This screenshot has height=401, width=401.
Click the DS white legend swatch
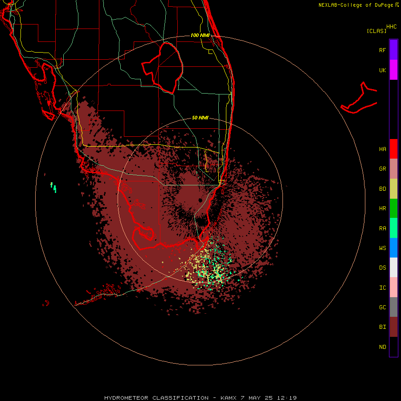click(393, 267)
